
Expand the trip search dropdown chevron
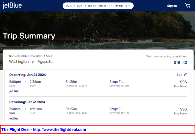(129, 6)
